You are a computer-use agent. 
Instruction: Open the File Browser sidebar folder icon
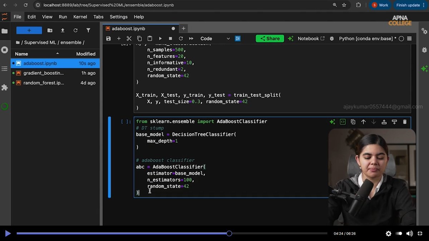coord(5,31)
